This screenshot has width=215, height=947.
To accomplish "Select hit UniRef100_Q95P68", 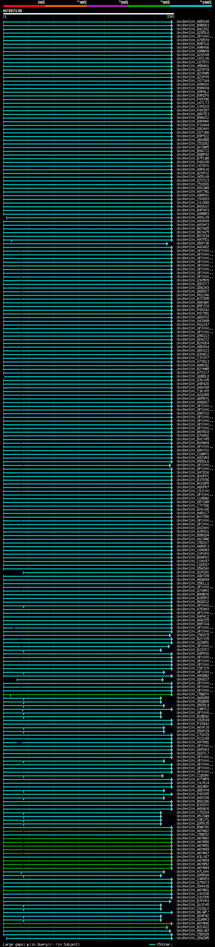I will click(x=193, y=875).
